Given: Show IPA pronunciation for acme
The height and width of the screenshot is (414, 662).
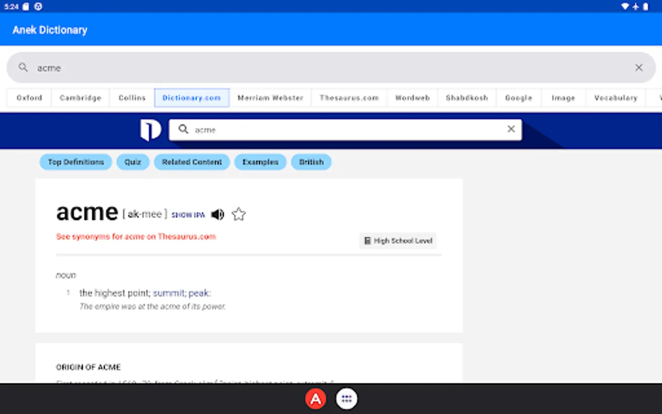Looking at the screenshot, I should [x=188, y=215].
